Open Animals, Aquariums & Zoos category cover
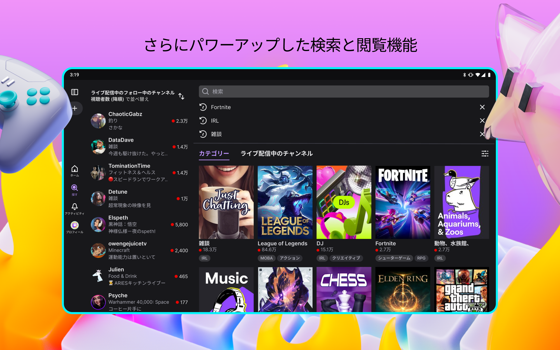 (461, 202)
